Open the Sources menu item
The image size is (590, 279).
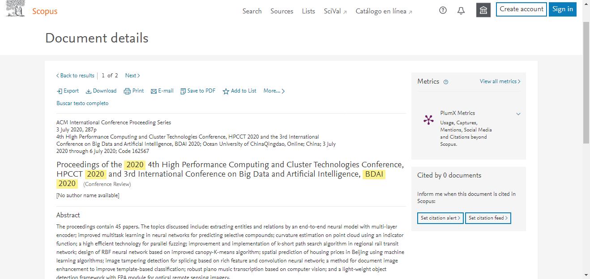(x=282, y=11)
